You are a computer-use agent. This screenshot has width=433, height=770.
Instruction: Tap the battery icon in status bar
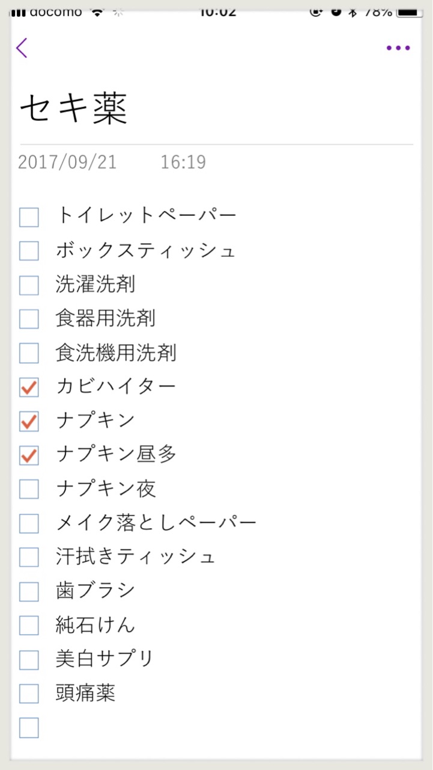click(x=410, y=12)
